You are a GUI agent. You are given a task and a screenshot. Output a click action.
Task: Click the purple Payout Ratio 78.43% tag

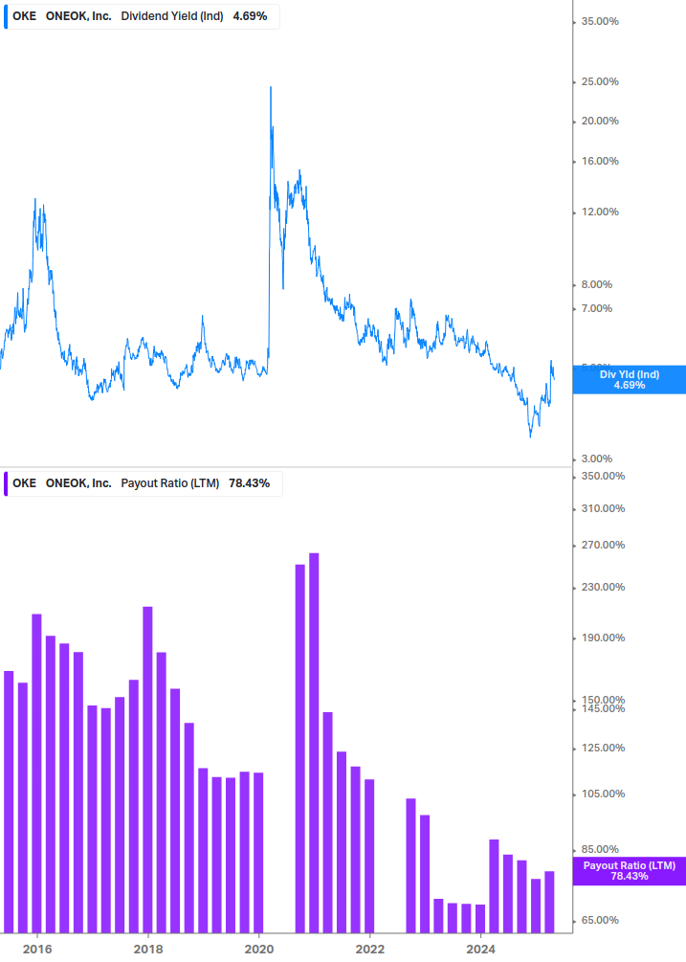point(629,870)
